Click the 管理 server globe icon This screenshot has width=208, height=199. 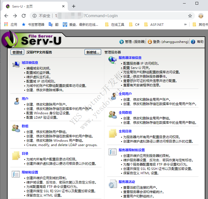click(121, 42)
